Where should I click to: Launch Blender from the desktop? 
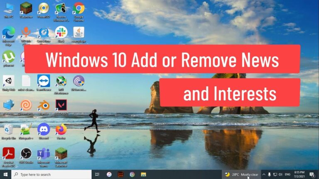tap(44, 105)
